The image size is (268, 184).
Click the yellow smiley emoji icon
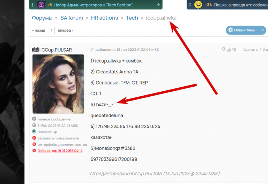pyautogui.click(x=198, y=5)
